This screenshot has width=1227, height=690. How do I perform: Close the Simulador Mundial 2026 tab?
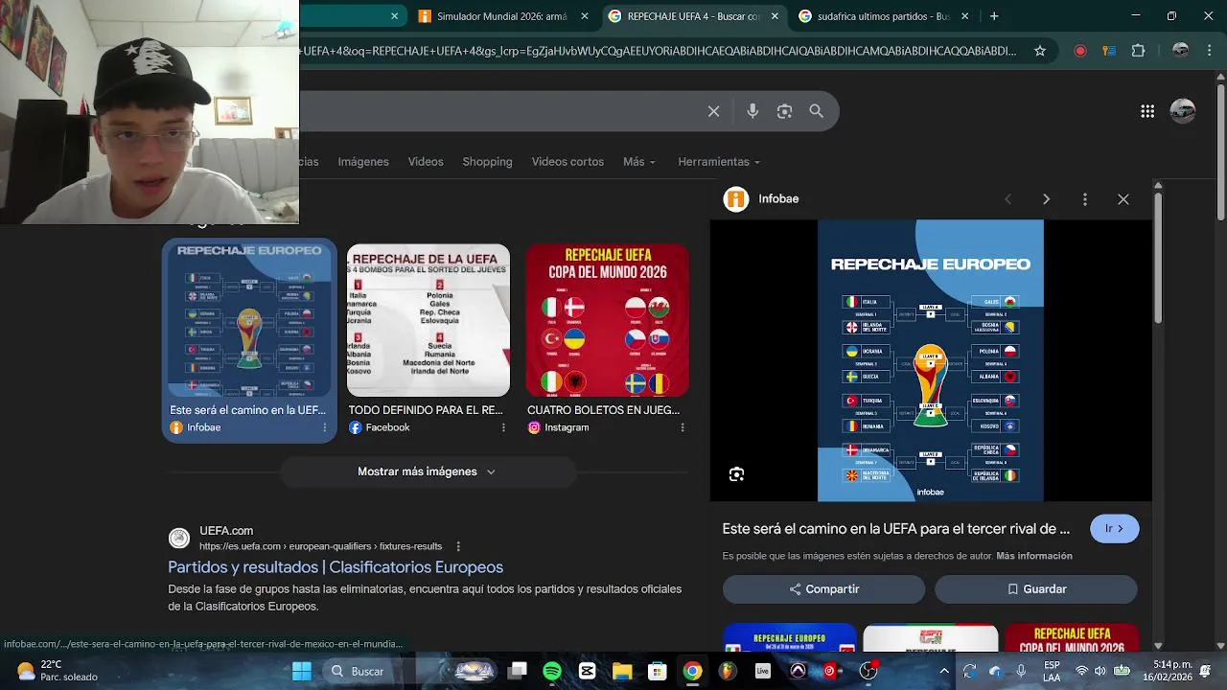tap(585, 16)
